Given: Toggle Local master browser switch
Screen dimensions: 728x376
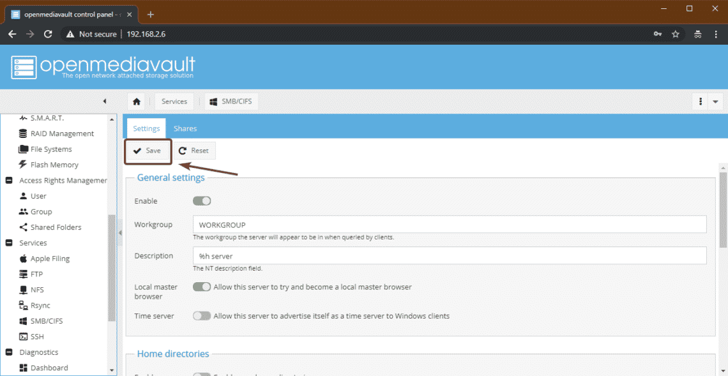Looking at the screenshot, I should point(202,287).
